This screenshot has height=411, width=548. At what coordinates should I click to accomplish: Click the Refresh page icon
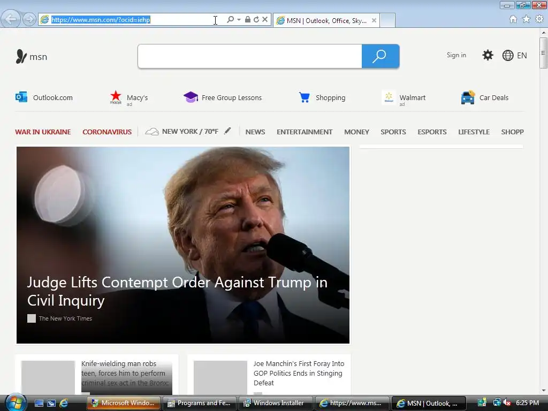click(x=256, y=20)
